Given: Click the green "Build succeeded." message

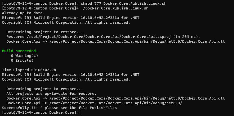Looking at the screenshot, I should 20,51.
